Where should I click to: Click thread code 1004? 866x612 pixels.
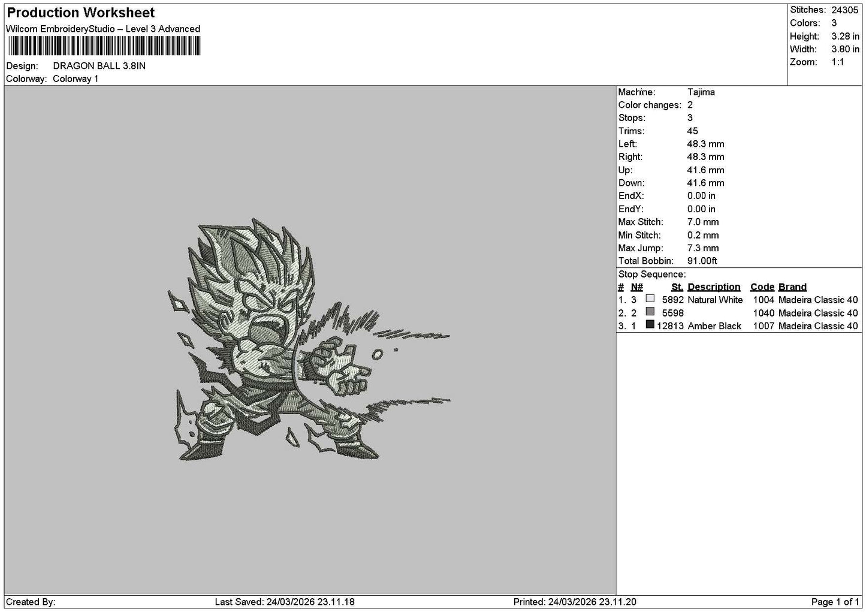tap(764, 300)
